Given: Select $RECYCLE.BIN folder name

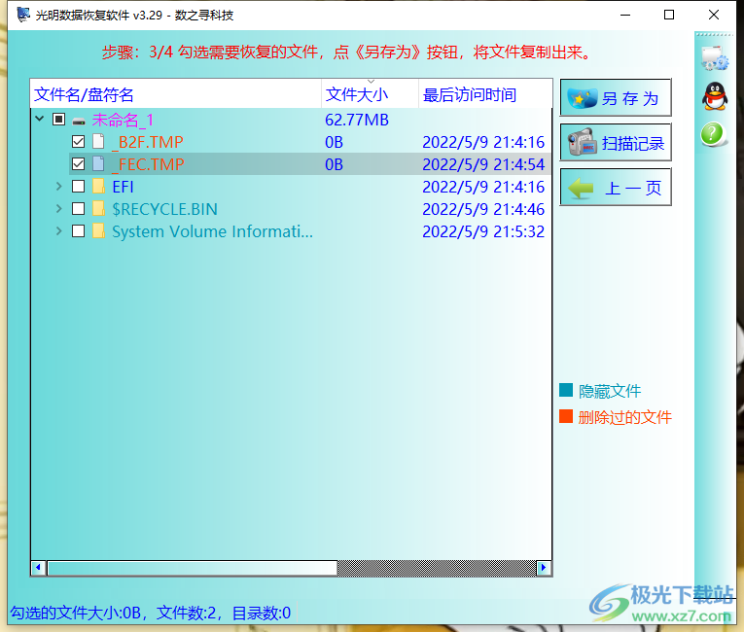Looking at the screenshot, I should pos(164,209).
